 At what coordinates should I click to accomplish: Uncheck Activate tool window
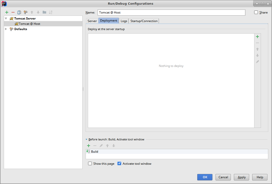(119, 163)
